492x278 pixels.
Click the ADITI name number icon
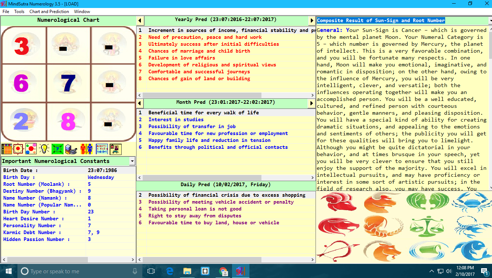[102, 149]
